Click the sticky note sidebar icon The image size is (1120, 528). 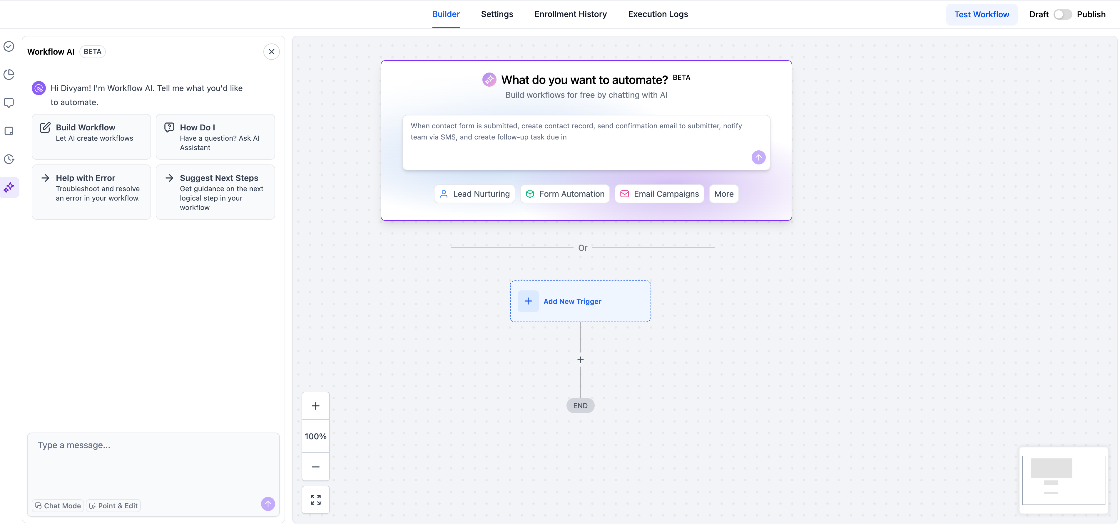9,131
